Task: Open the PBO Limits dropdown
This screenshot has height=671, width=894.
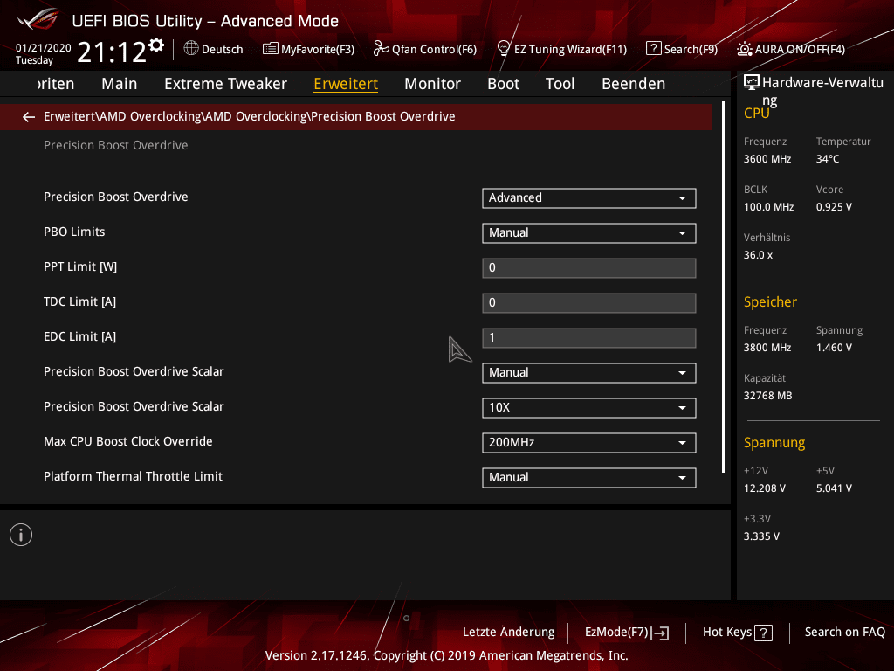Action: tap(589, 232)
